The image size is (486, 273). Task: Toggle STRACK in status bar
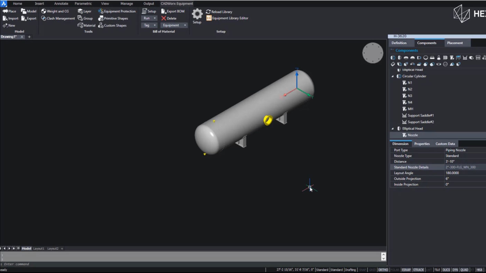point(418,270)
